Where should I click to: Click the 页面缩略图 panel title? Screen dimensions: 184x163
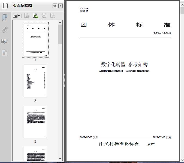[22, 5]
